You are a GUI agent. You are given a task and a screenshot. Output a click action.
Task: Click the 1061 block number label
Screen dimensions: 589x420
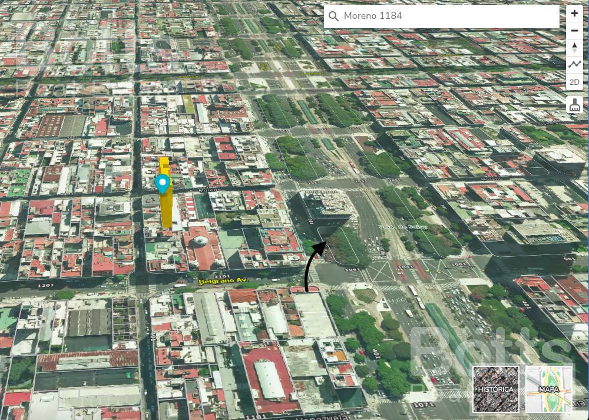(x=352, y=270)
